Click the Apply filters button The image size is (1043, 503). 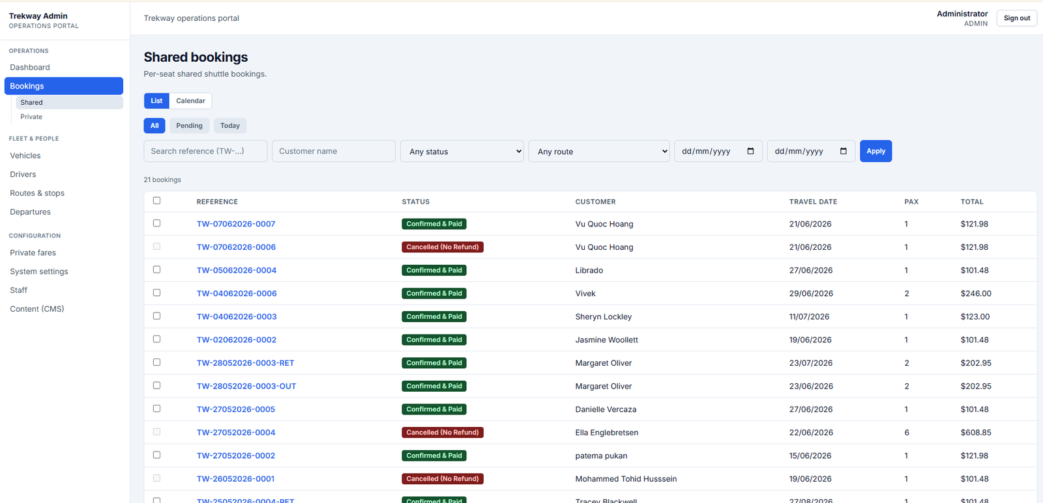coord(875,151)
